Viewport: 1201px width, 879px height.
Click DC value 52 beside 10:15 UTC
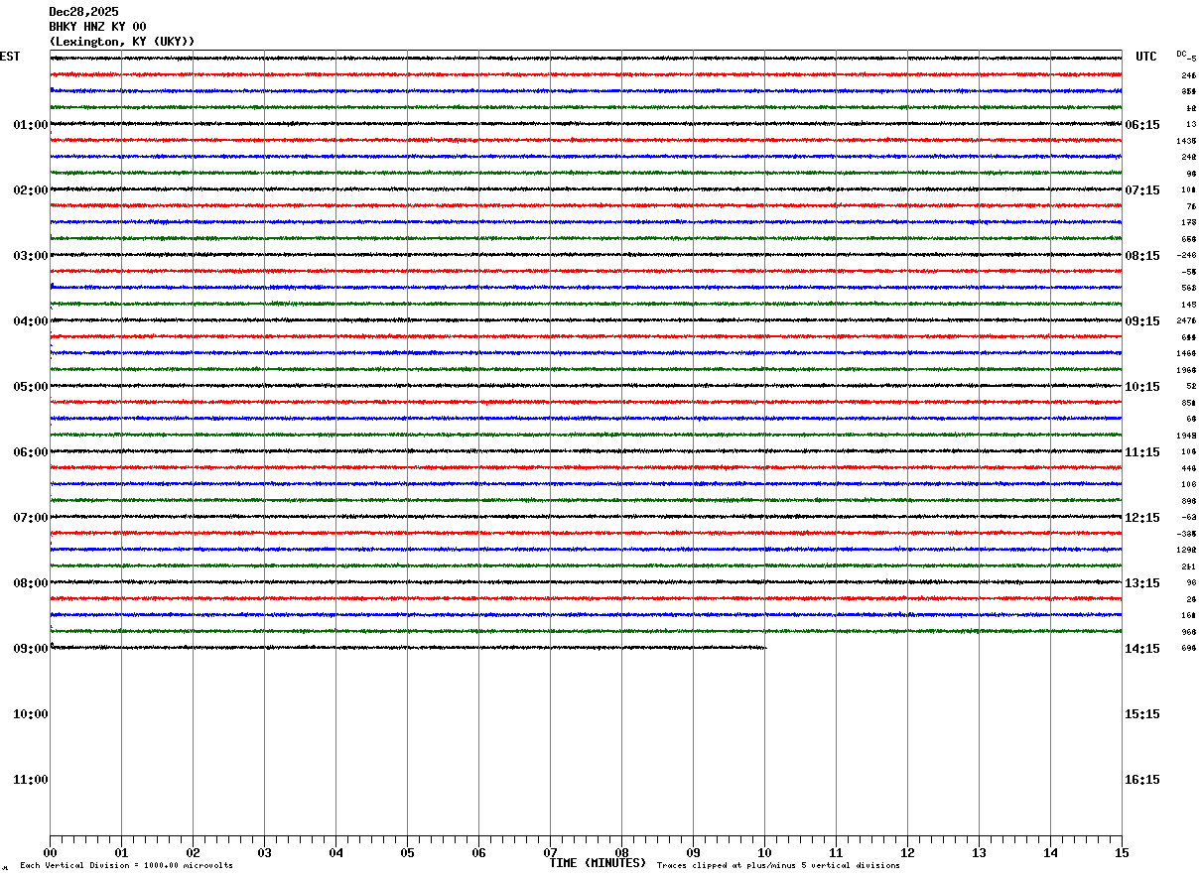pyautogui.click(x=1191, y=386)
